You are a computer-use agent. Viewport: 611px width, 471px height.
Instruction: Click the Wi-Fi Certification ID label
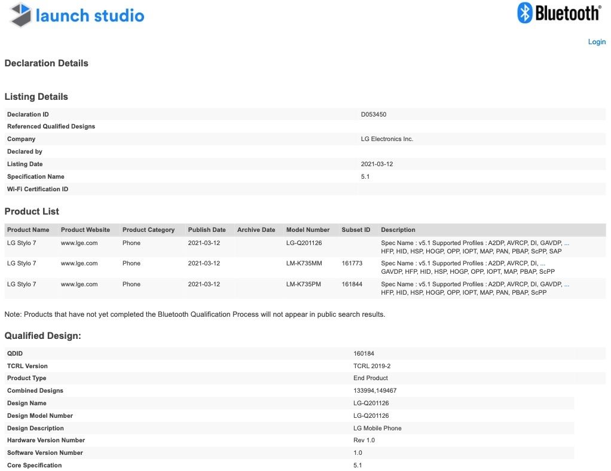(x=38, y=189)
